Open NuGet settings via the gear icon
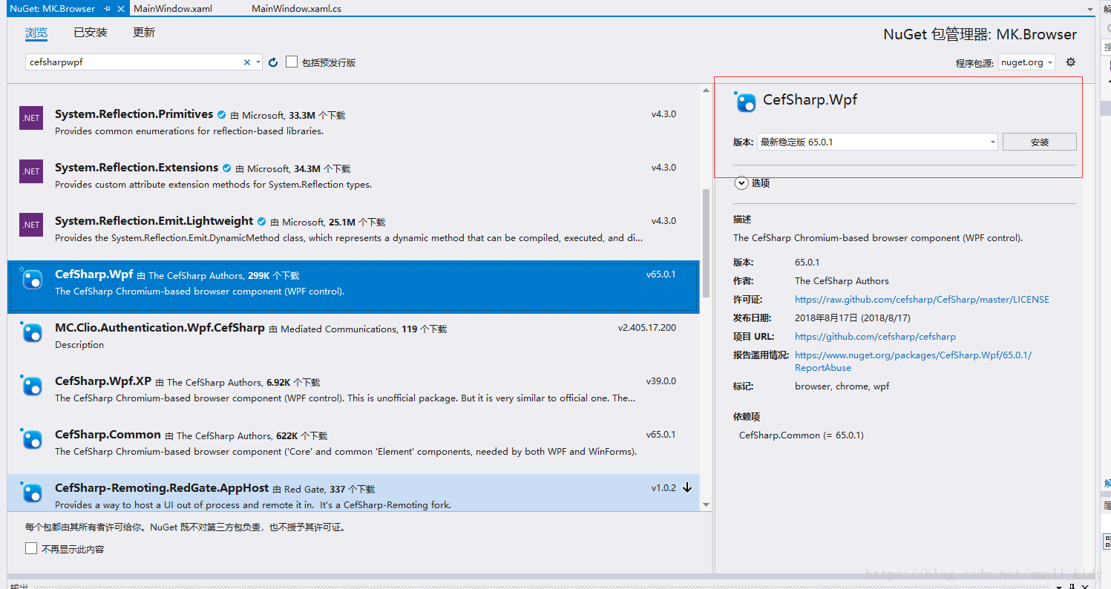 point(1070,62)
